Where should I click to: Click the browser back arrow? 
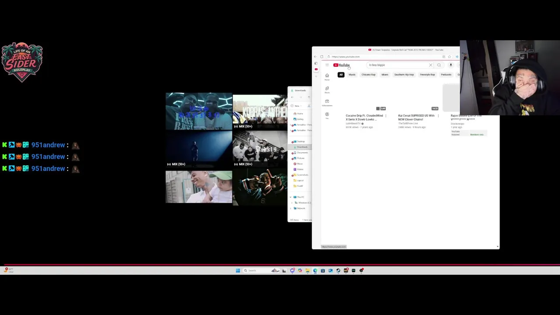315,56
